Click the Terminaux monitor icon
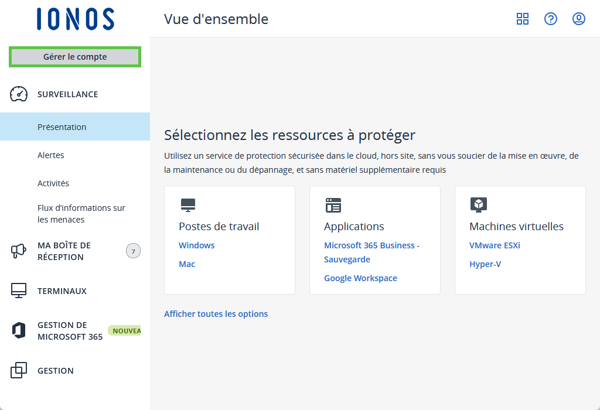 [19, 291]
